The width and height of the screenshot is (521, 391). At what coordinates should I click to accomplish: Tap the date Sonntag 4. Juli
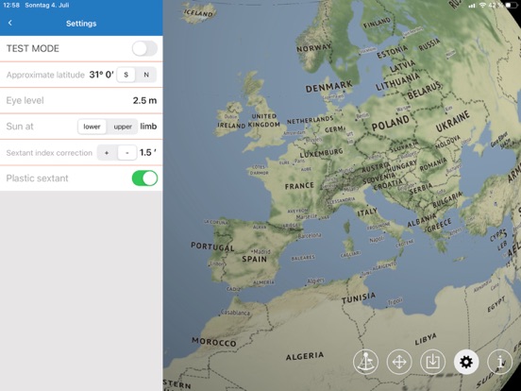[x=47, y=6]
